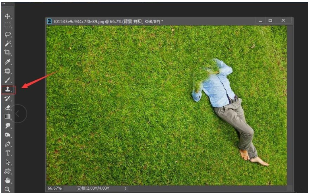Viewport: 310px width, 194px height.
Task: Select the Brush tool
Action: point(8,80)
